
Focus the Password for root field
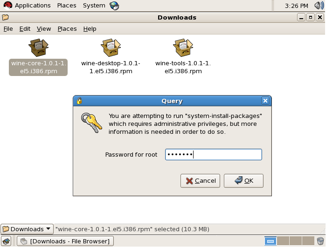pyautogui.click(x=213, y=154)
